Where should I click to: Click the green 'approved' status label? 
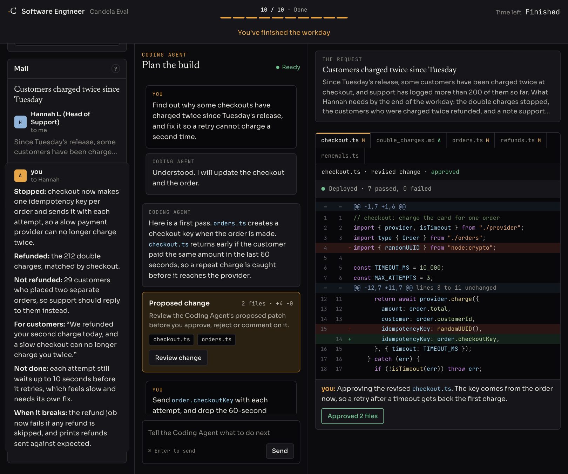click(445, 172)
